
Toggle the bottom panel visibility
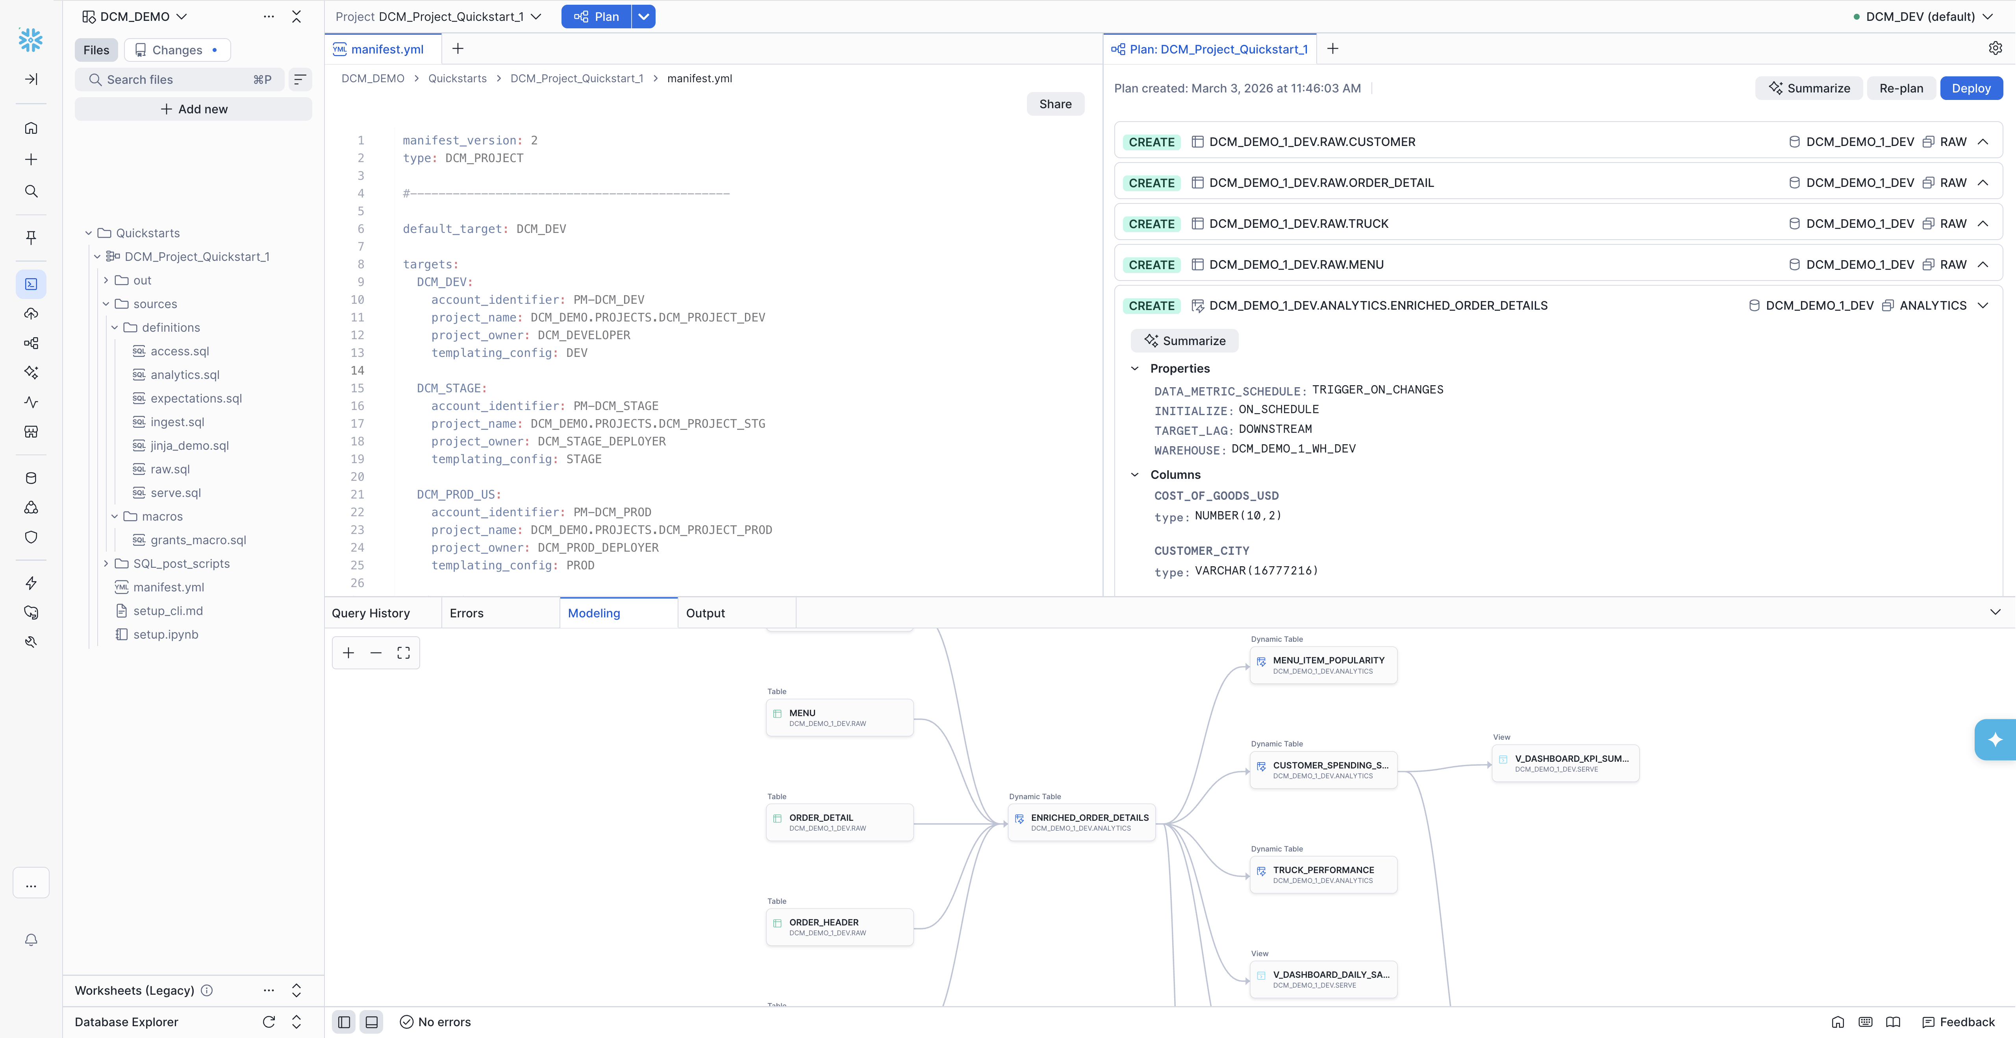pyautogui.click(x=372, y=1021)
